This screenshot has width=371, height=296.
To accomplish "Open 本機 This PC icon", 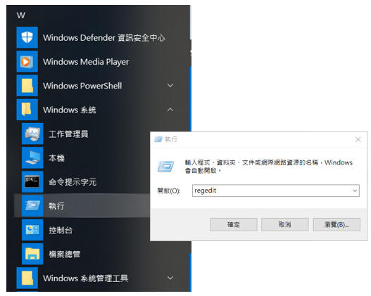I will pos(32,157).
